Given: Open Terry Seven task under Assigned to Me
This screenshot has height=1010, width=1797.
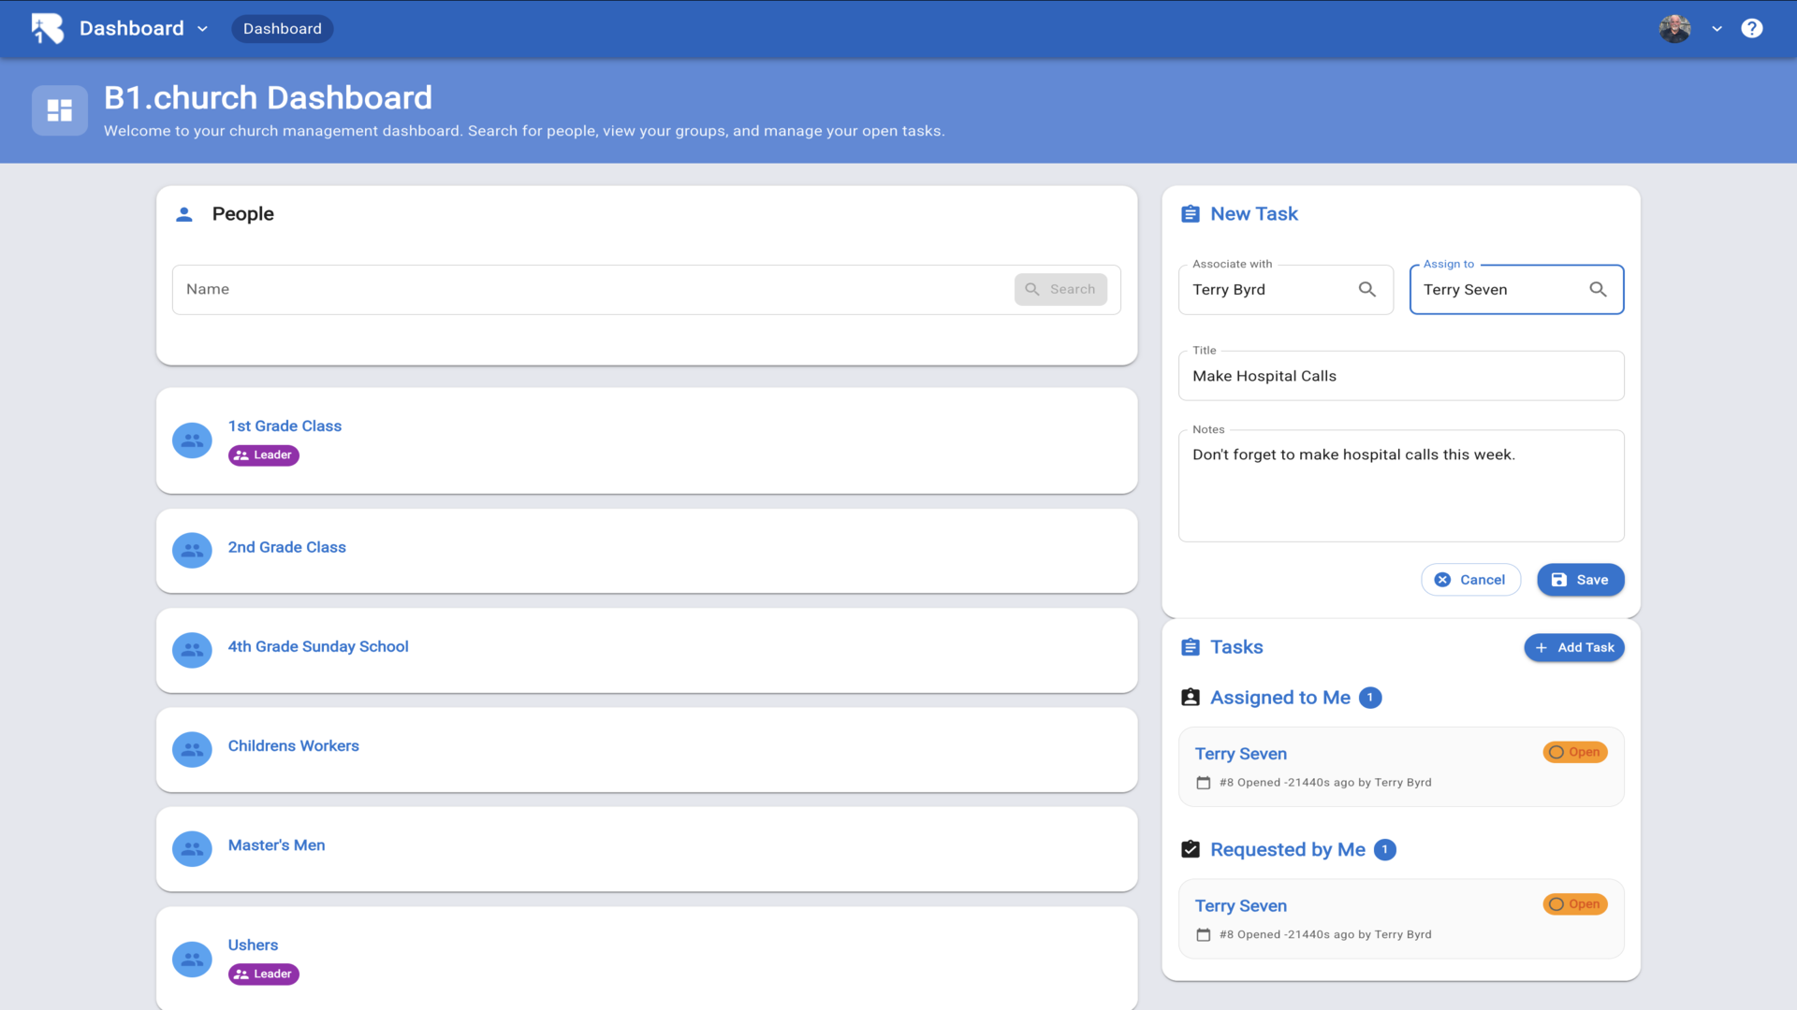Looking at the screenshot, I should 1240,754.
